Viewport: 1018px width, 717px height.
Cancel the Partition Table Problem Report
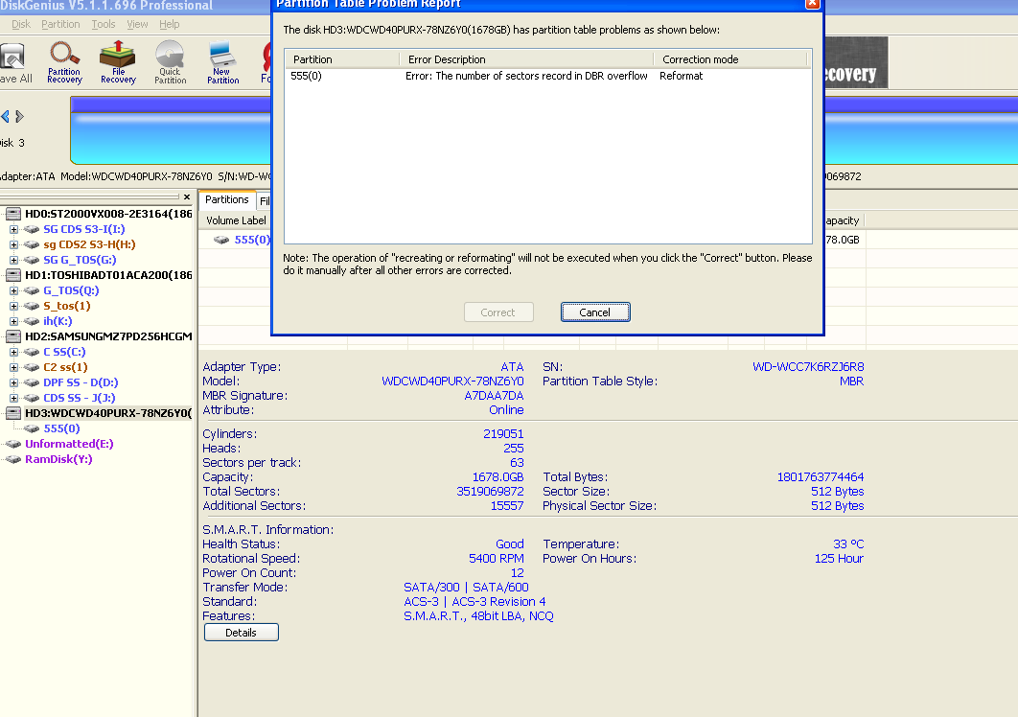point(595,312)
